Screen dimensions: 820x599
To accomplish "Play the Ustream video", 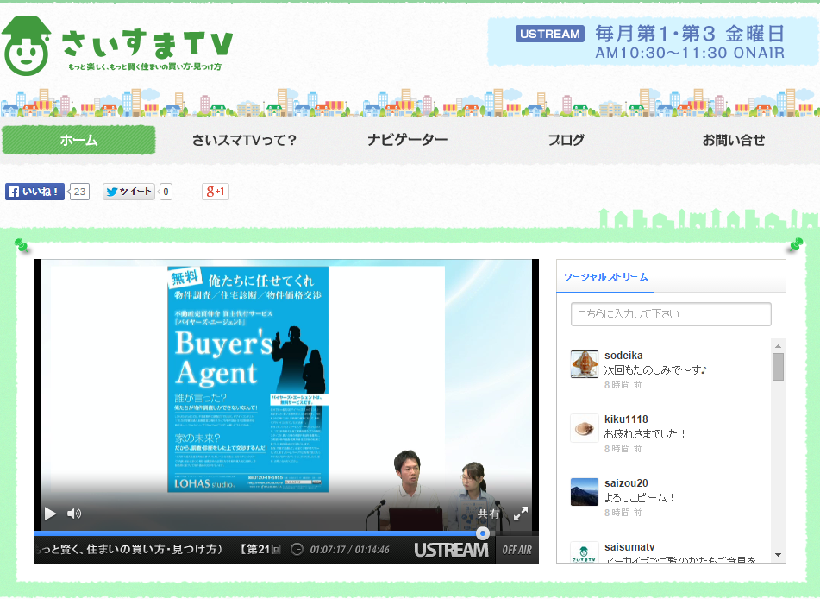I will [50, 514].
